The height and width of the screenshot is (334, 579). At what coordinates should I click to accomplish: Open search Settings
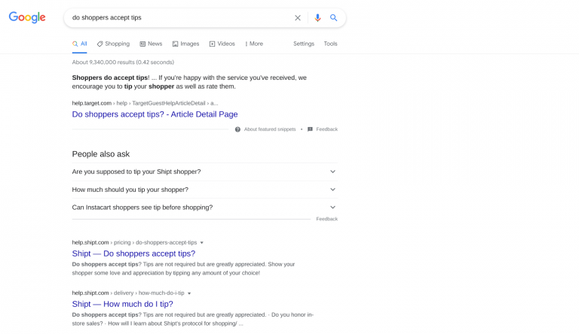[304, 44]
